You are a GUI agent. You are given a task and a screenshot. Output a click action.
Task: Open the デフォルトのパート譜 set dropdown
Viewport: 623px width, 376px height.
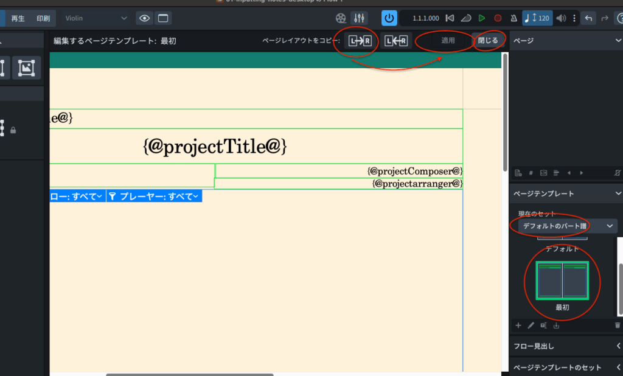[x=567, y=226]
